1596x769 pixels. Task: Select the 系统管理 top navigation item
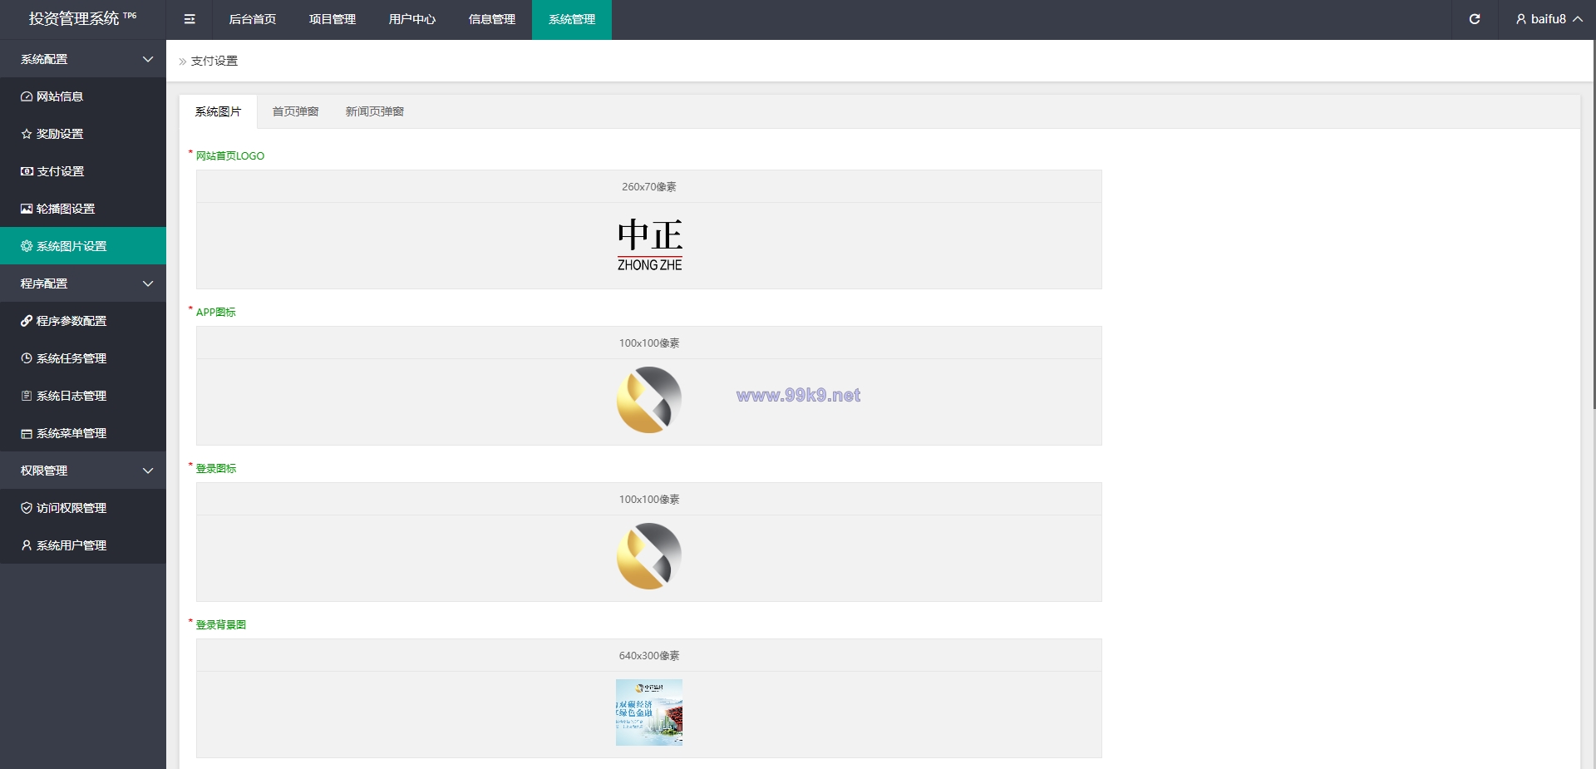pos(572,19)
